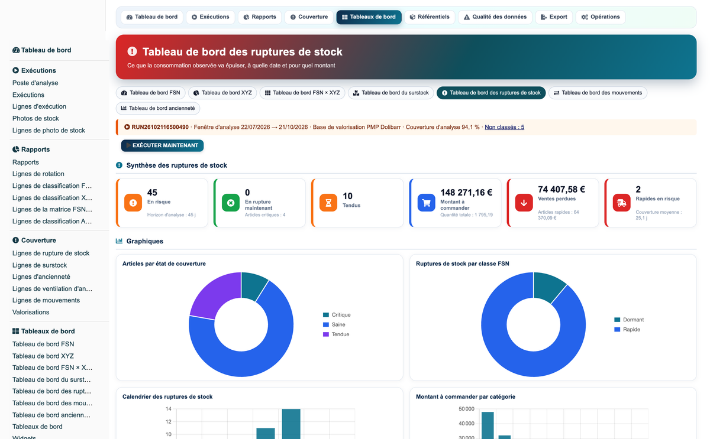Click the boxes icon in Tableau de bord du surstock pill
710x439 pixels.
pos(356,93)
